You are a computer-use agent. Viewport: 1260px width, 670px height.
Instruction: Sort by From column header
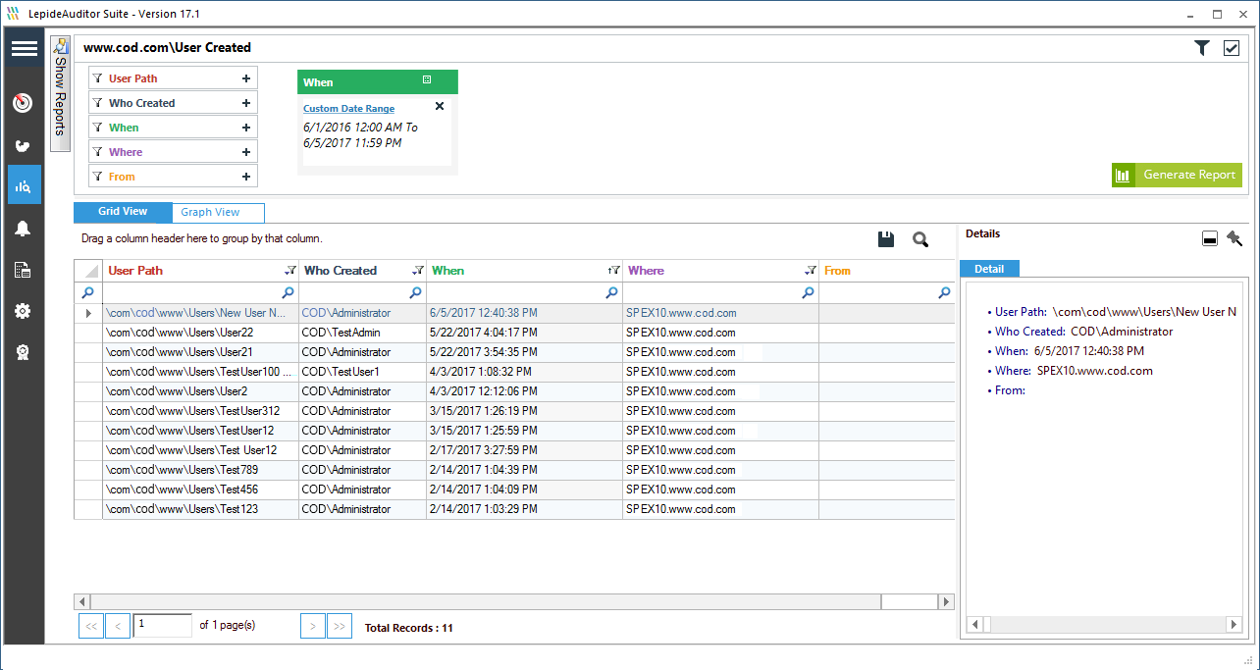click(837, 271)
